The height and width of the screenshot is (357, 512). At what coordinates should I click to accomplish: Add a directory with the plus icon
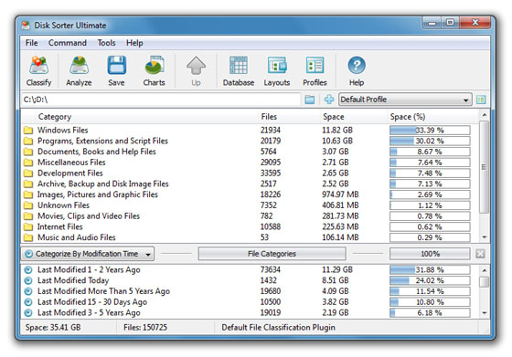point(329,100)
